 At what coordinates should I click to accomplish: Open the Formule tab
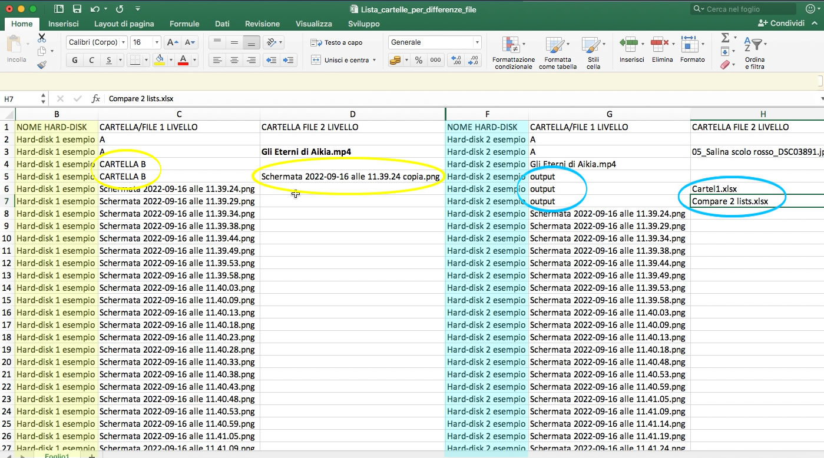pos(184,24)
